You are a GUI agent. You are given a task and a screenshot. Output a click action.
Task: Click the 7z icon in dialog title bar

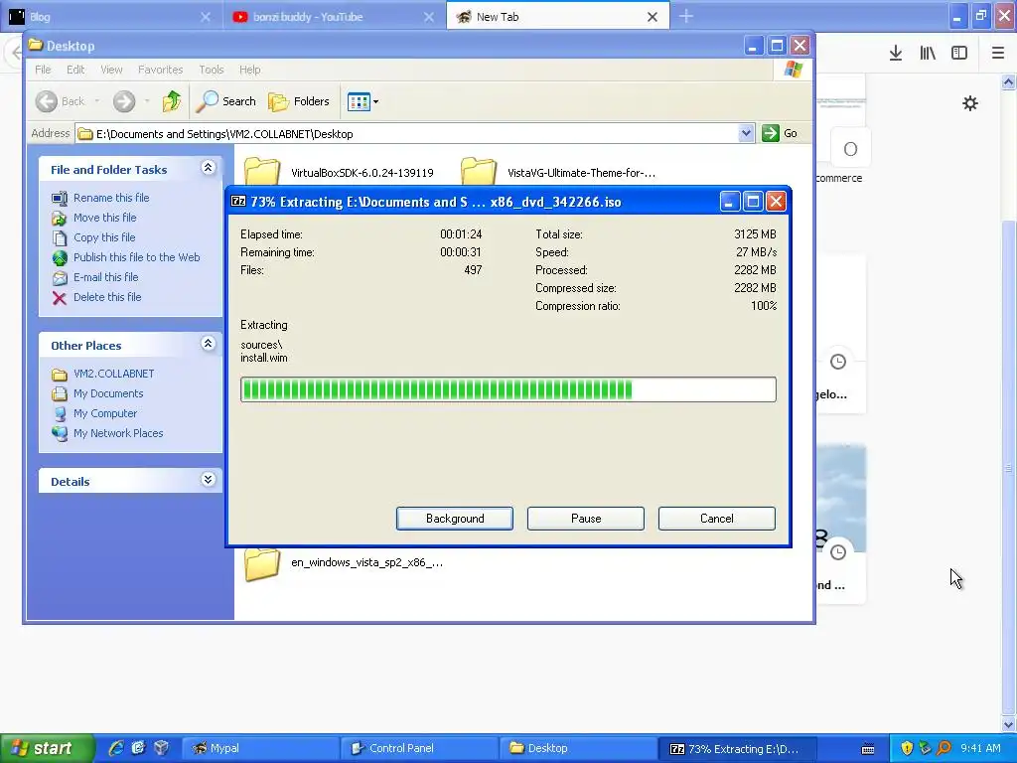pos(238,201)
